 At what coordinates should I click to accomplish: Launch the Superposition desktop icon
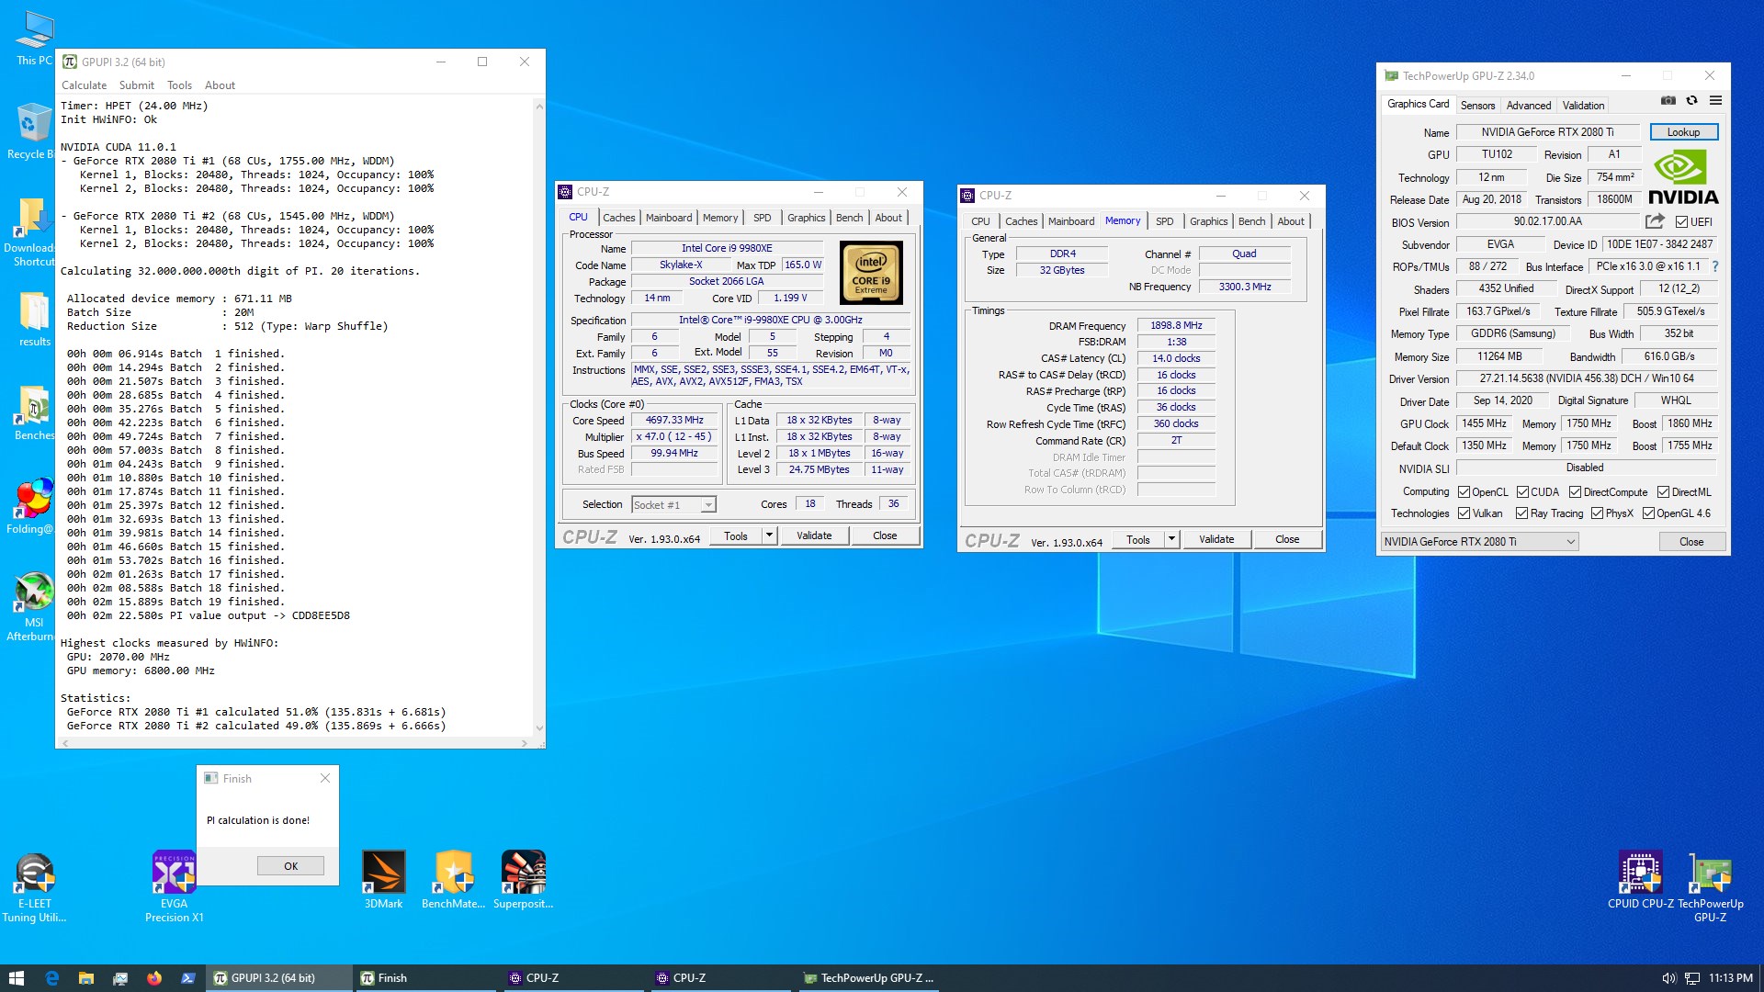tap(523, 879)
